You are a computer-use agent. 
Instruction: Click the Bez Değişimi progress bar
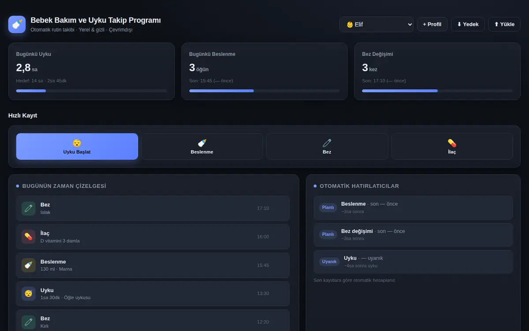[x=437, y=91]
